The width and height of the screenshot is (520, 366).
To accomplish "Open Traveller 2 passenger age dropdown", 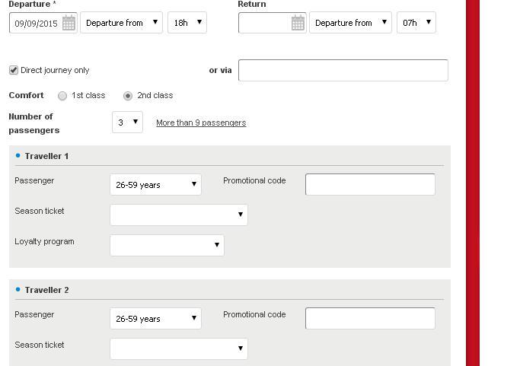I will (x=155, y=318).
